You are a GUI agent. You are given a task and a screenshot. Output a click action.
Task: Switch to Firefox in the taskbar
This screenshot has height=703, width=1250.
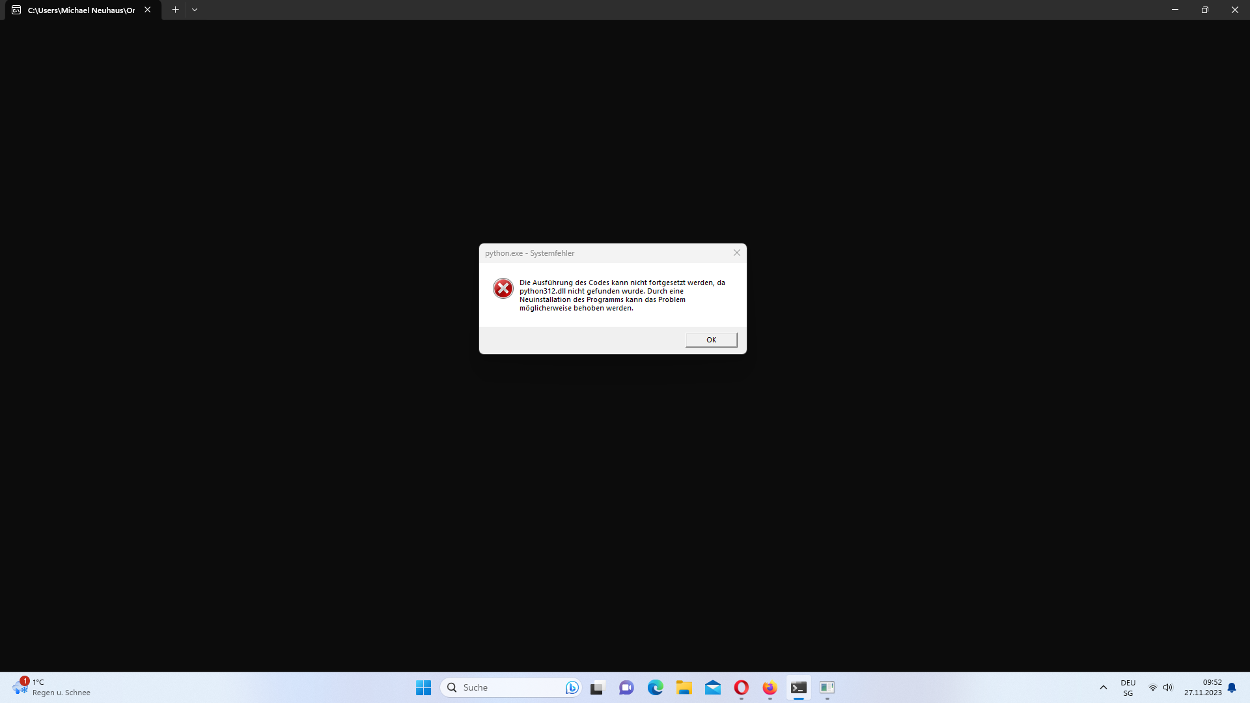770,687
